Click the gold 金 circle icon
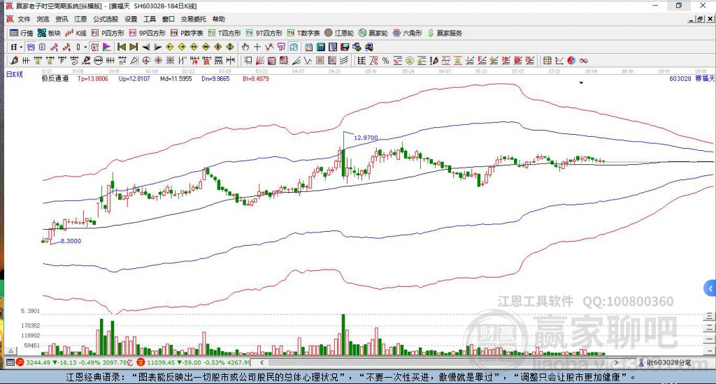 (410, 60)
